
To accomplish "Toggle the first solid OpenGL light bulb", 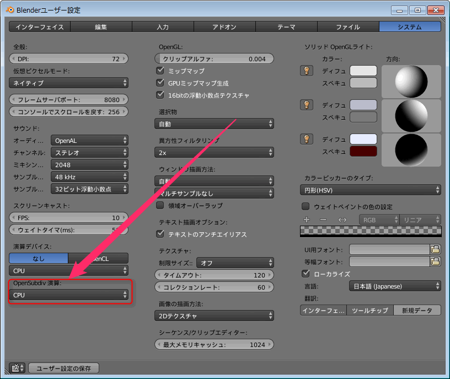I will [307, 71].
